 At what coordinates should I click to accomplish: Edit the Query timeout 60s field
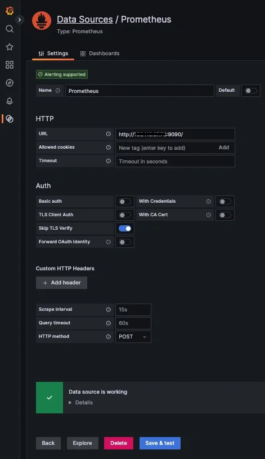click(x=133, y=323)
